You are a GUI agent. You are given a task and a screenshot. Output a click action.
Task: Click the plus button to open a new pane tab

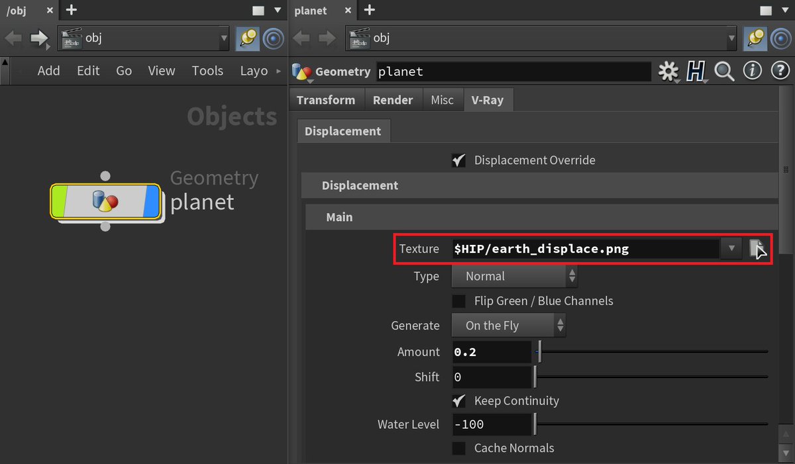pos(70,10)
